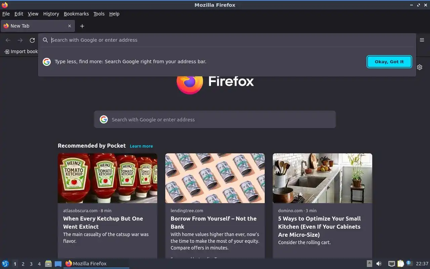The width and height of the screenshot is (430, 269).
Task: Click the forward navigation arrow
Action: pos(20,40)
